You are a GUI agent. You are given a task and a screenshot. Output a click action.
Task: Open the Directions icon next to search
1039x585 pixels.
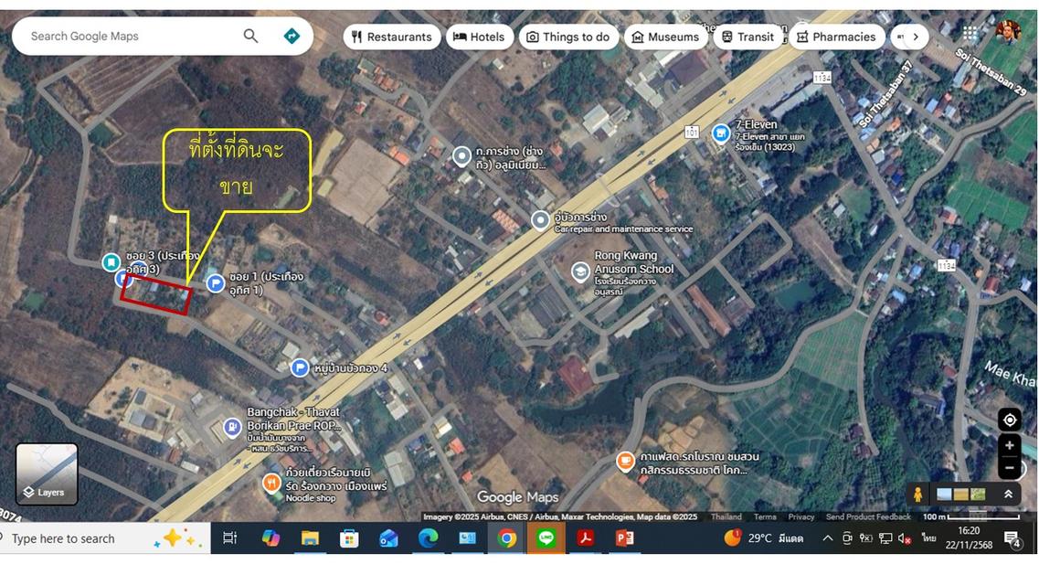pos(292,36)
